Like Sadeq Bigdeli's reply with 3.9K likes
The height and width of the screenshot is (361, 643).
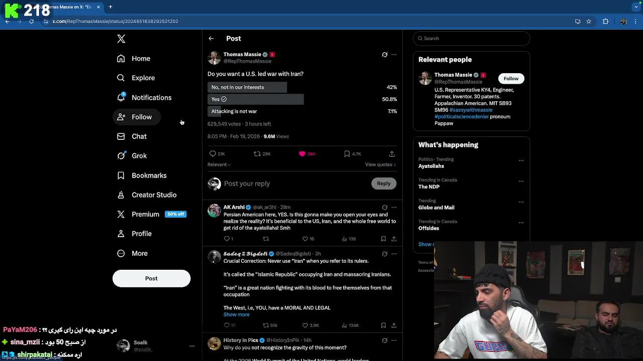(x=305, y=325)
